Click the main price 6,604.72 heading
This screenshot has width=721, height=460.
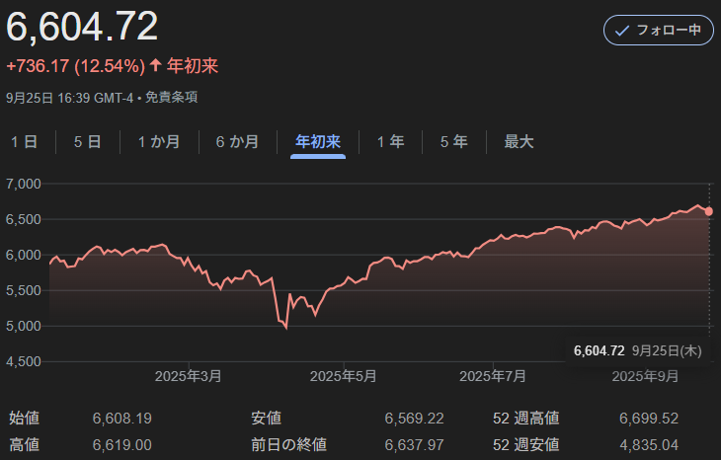click(x=82, y=28)
